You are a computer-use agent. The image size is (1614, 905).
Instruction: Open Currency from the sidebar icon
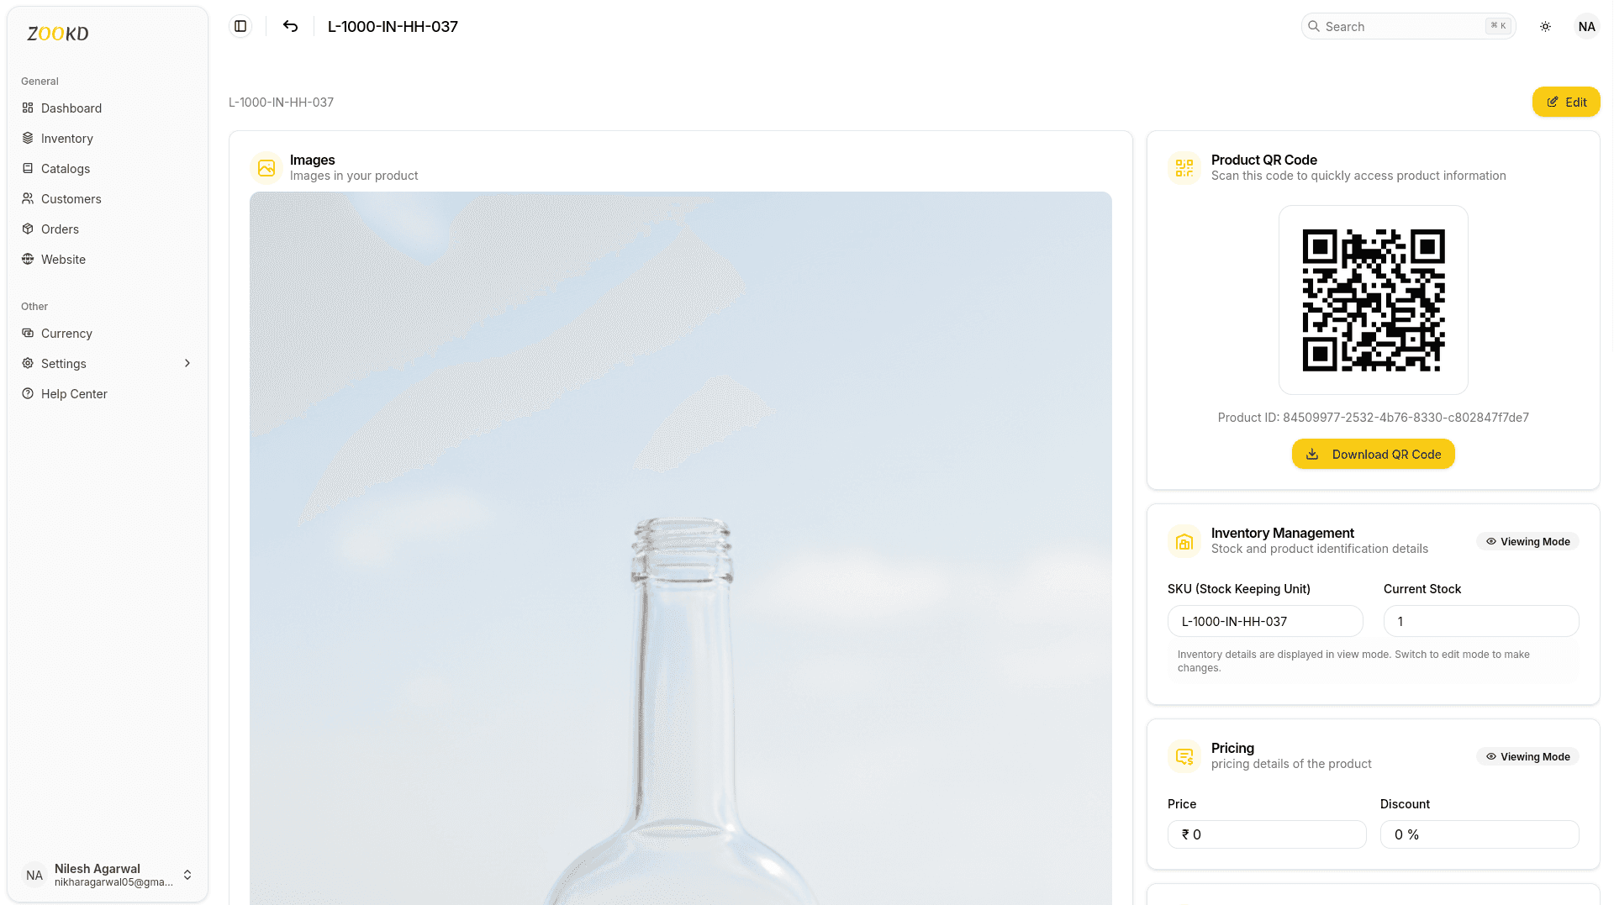point(27,333)
